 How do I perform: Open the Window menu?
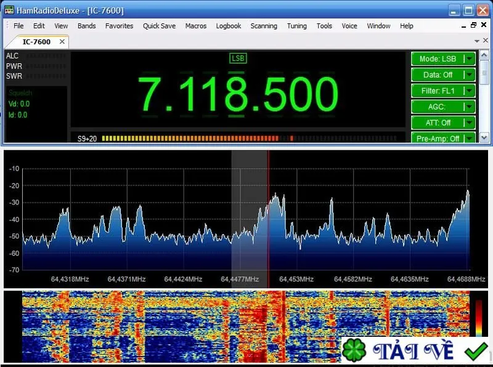click(378, 26)
